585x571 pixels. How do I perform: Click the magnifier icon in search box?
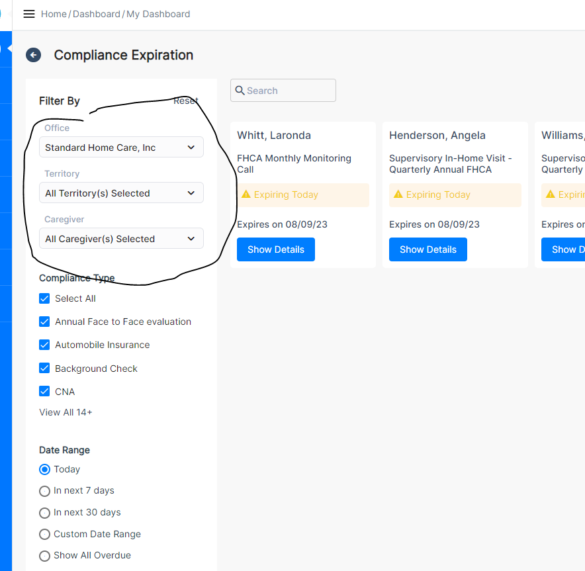(240, 91)
